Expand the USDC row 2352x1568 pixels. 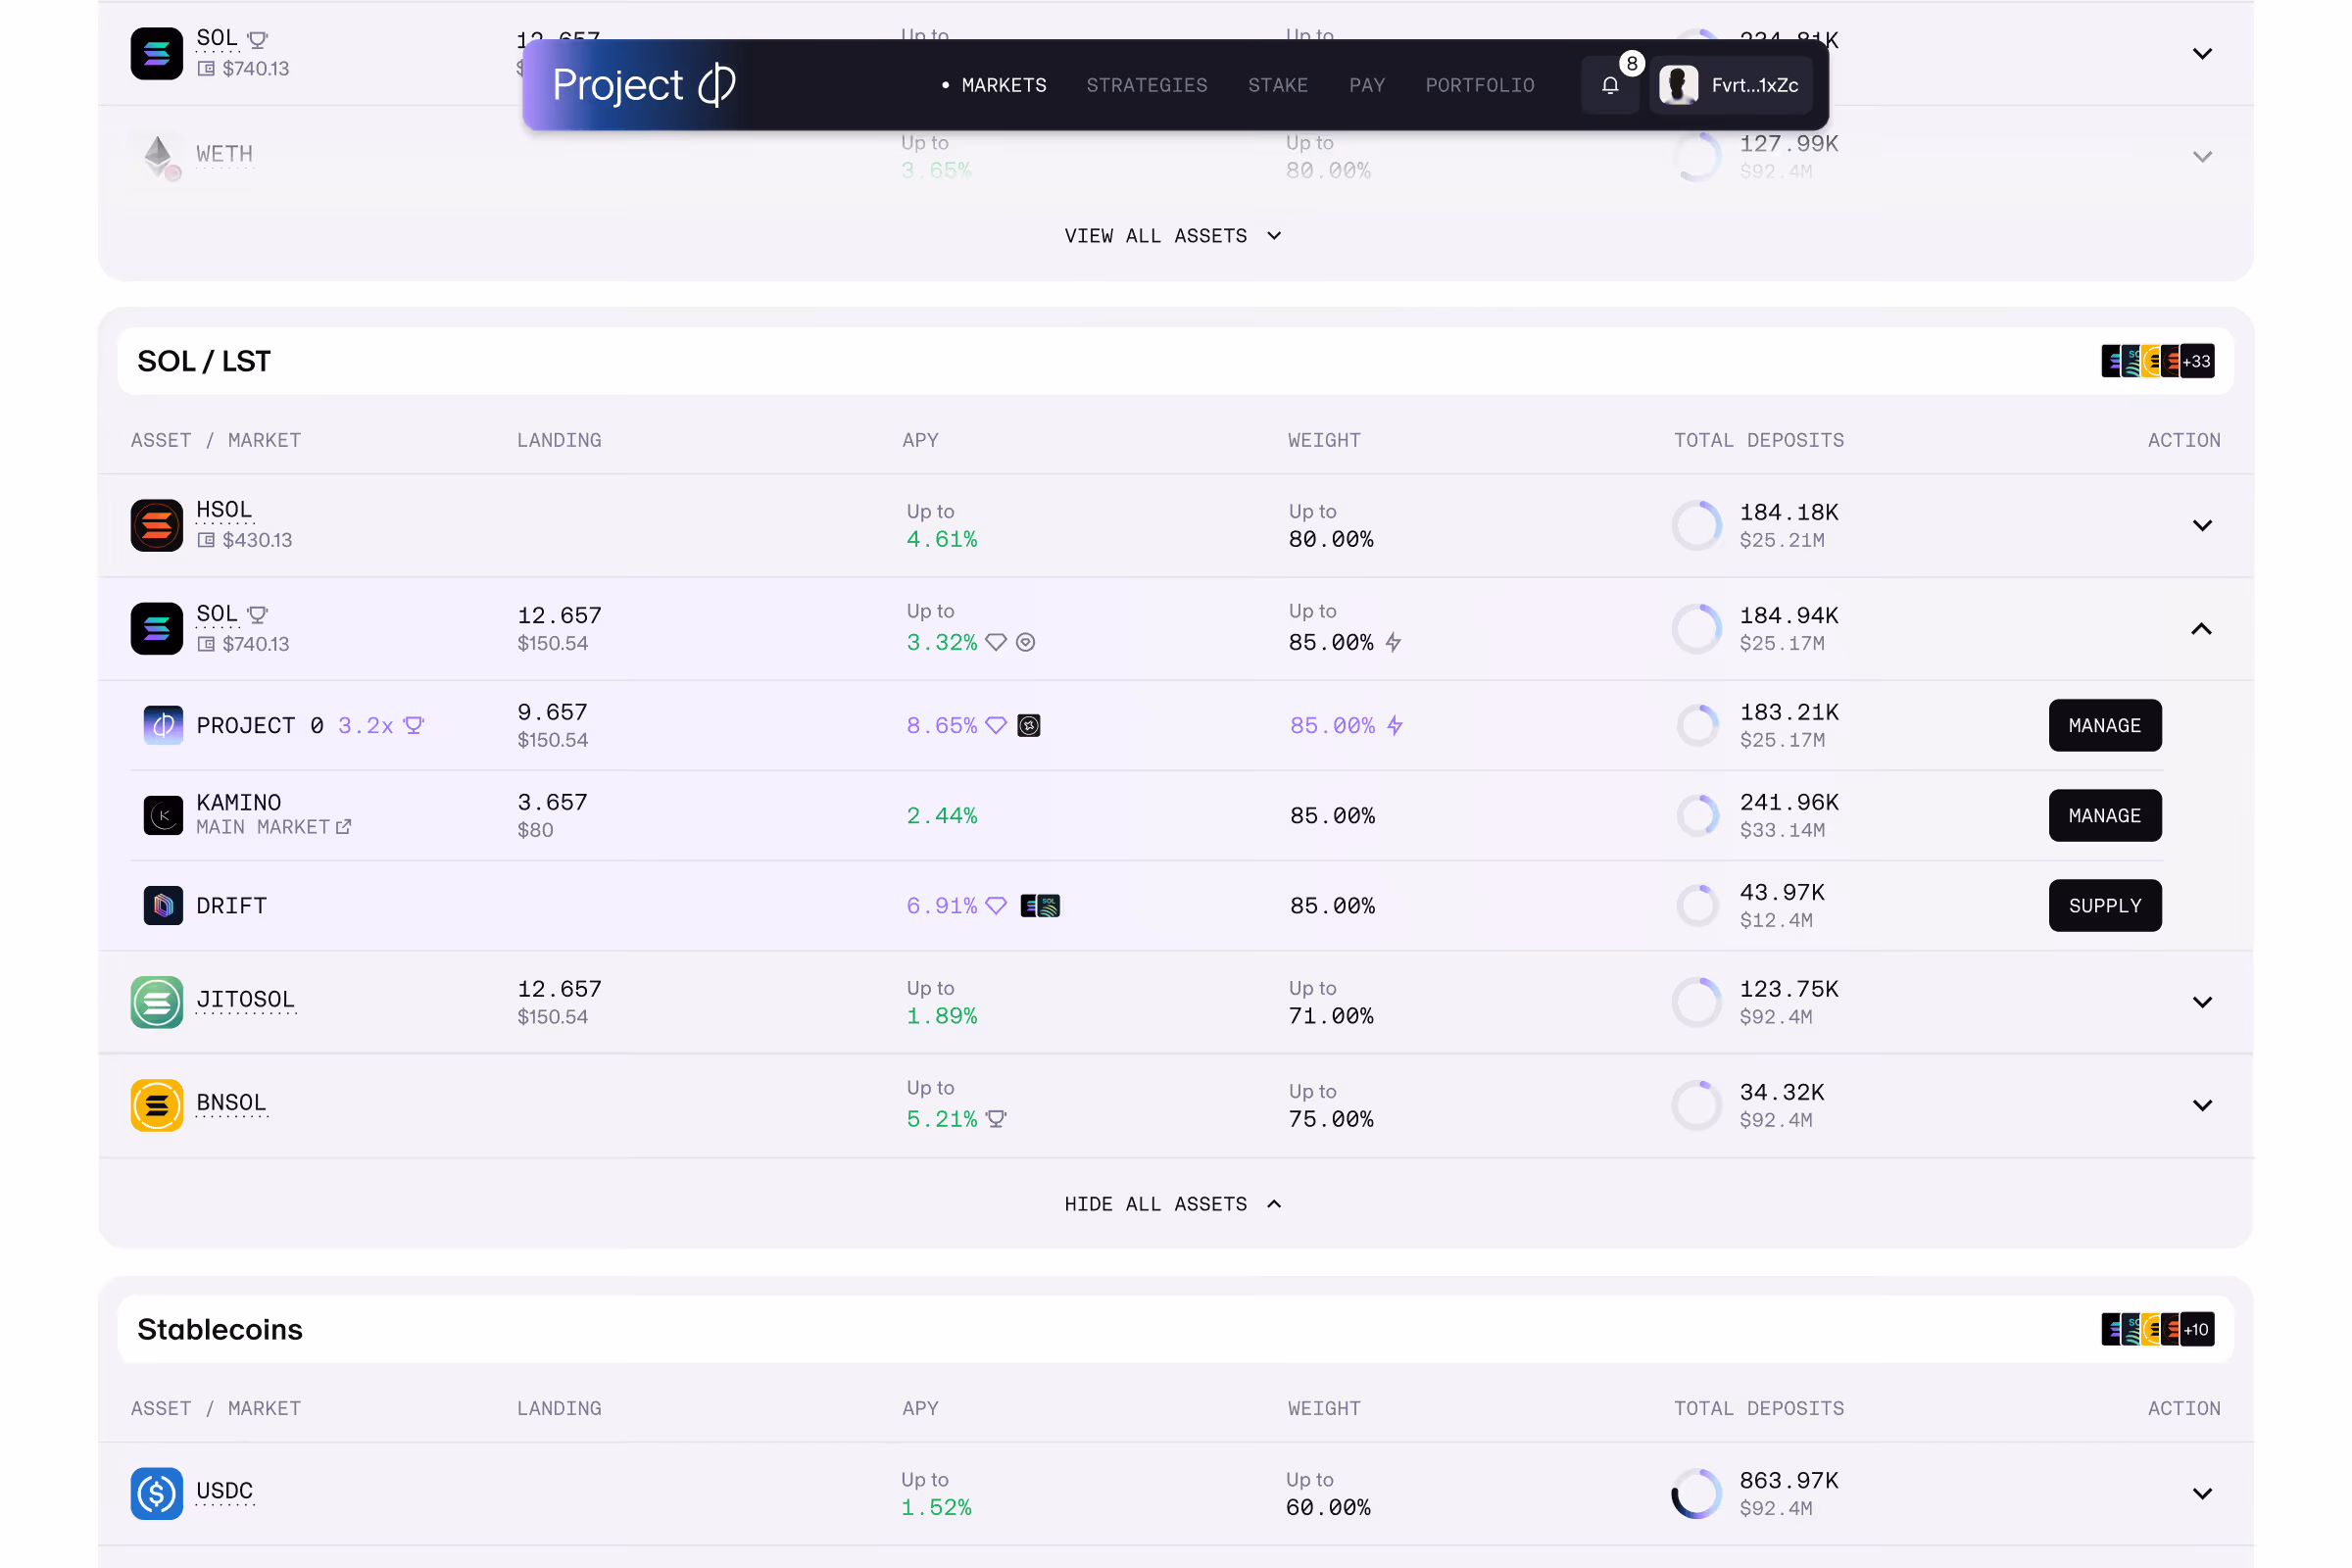[x=2202, y=1493]
